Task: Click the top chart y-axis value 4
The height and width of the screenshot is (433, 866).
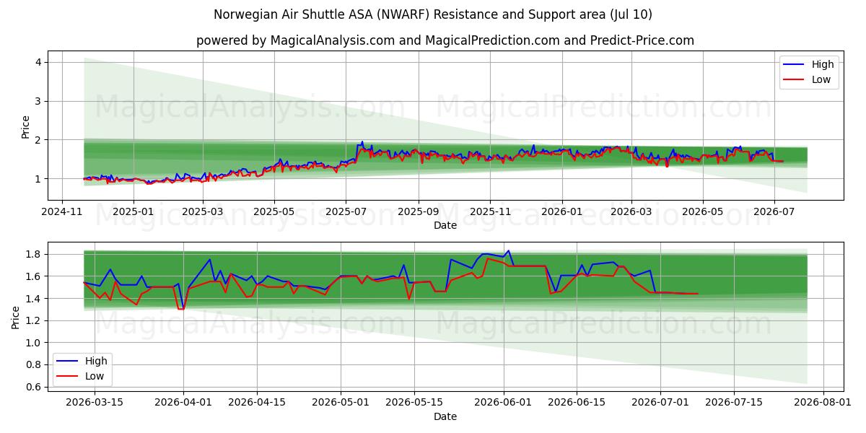Action: point(38,62)
